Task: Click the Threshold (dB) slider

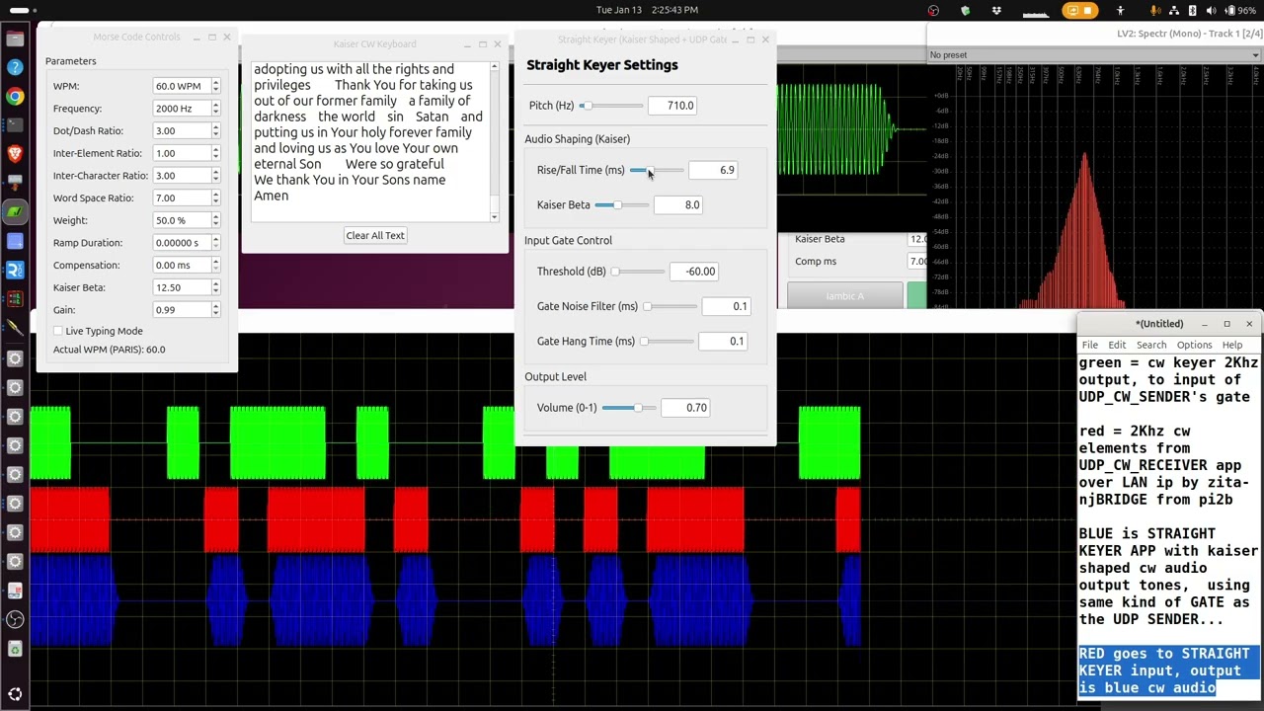Action: tap(638, 272)
